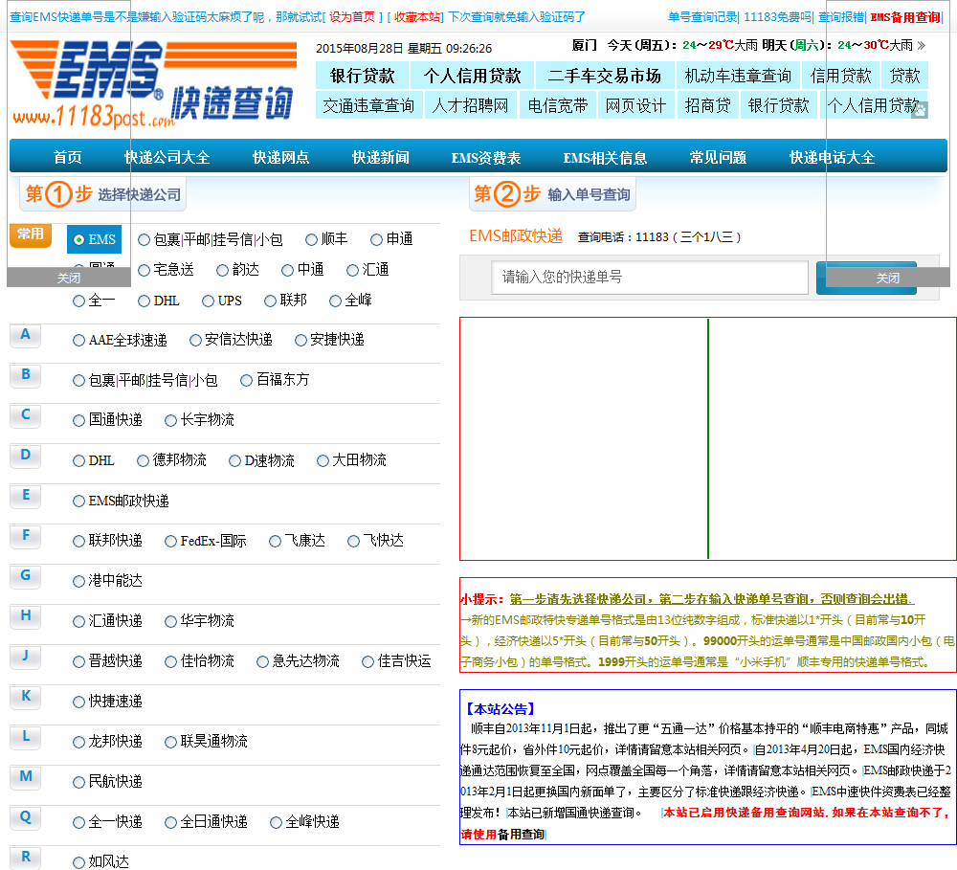This screenshot has height=870, width=957.
Task: Select 快捷速递 radio option
Action: coord(78,703)
